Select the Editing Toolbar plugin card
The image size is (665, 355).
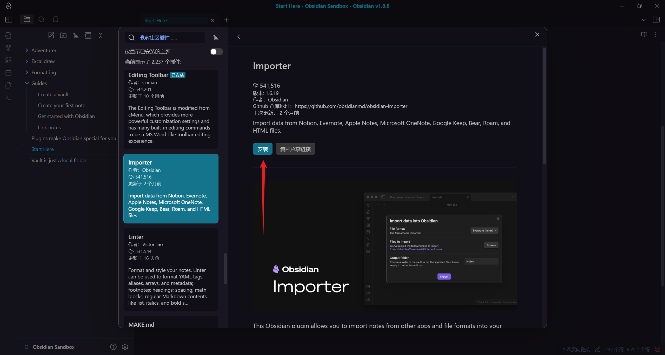tap(171, 109)
